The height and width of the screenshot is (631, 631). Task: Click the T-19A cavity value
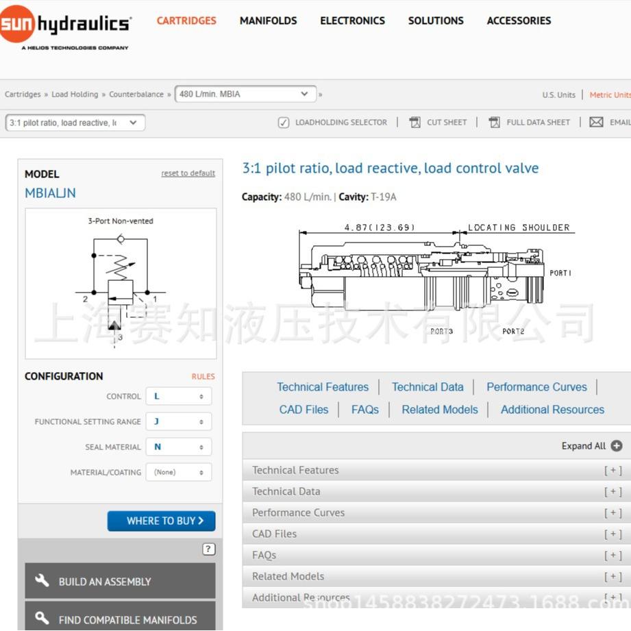point(384,197)
